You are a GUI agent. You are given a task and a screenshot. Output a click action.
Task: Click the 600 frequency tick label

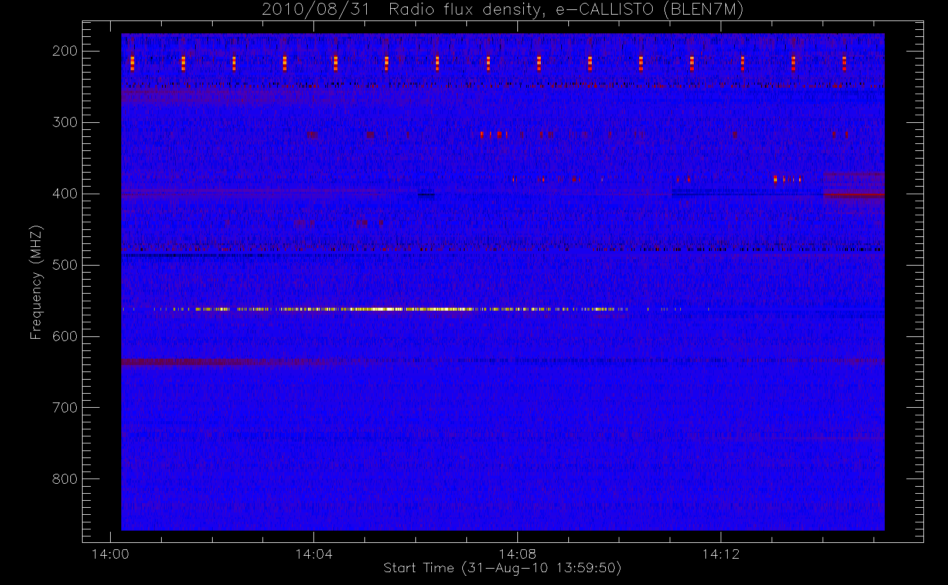pyautogui.click(x=64, y=336)
